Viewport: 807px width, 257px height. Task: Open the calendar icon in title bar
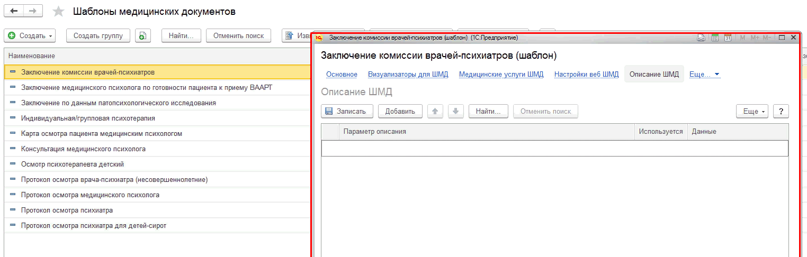[x=728, y=38]
